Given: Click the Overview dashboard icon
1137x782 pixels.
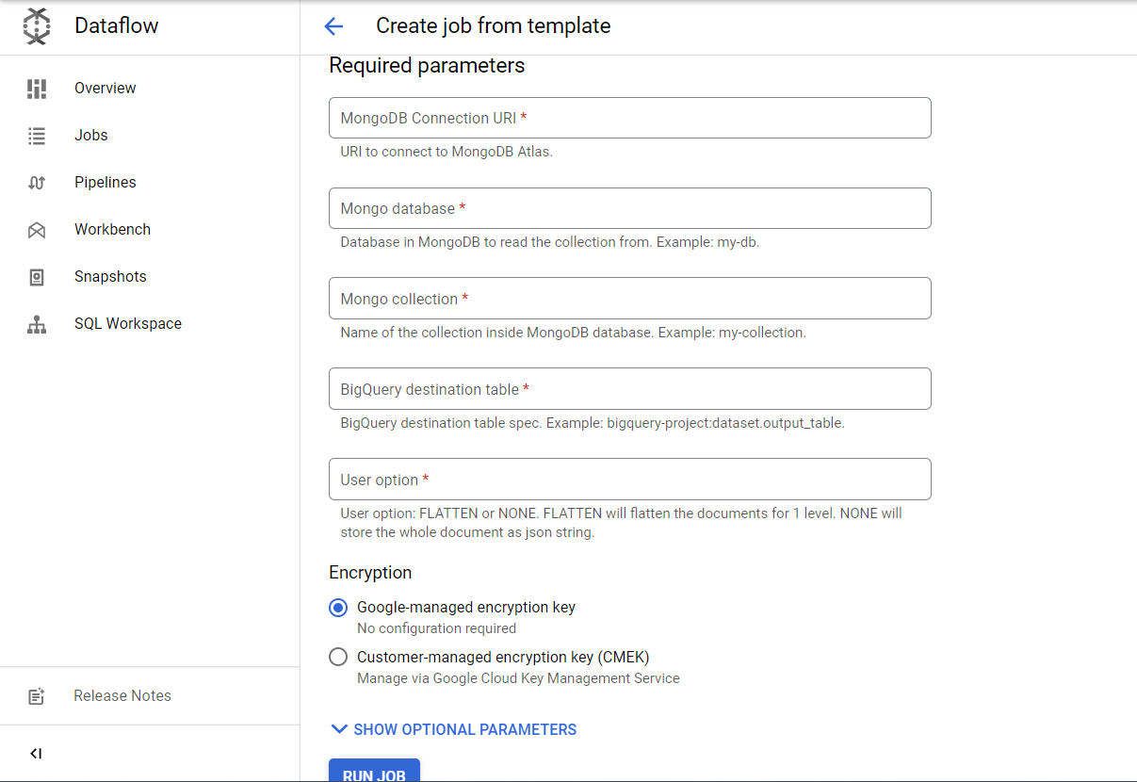Looking at the screenshot, I should [37, 89].
